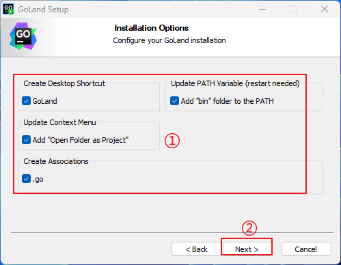Screen dimensions: 341x265
Task: Go to the previous step with Back
Action: click(x=196, y=249)
